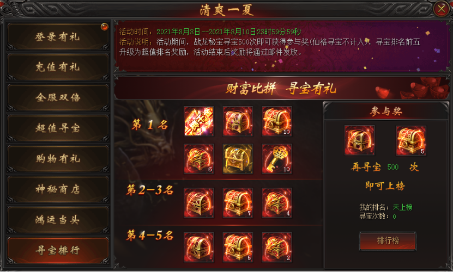Select the red scroll reward for rank 1
This screenshot has height=272, width=453.
pyautogui.click(x=199, y=121)
